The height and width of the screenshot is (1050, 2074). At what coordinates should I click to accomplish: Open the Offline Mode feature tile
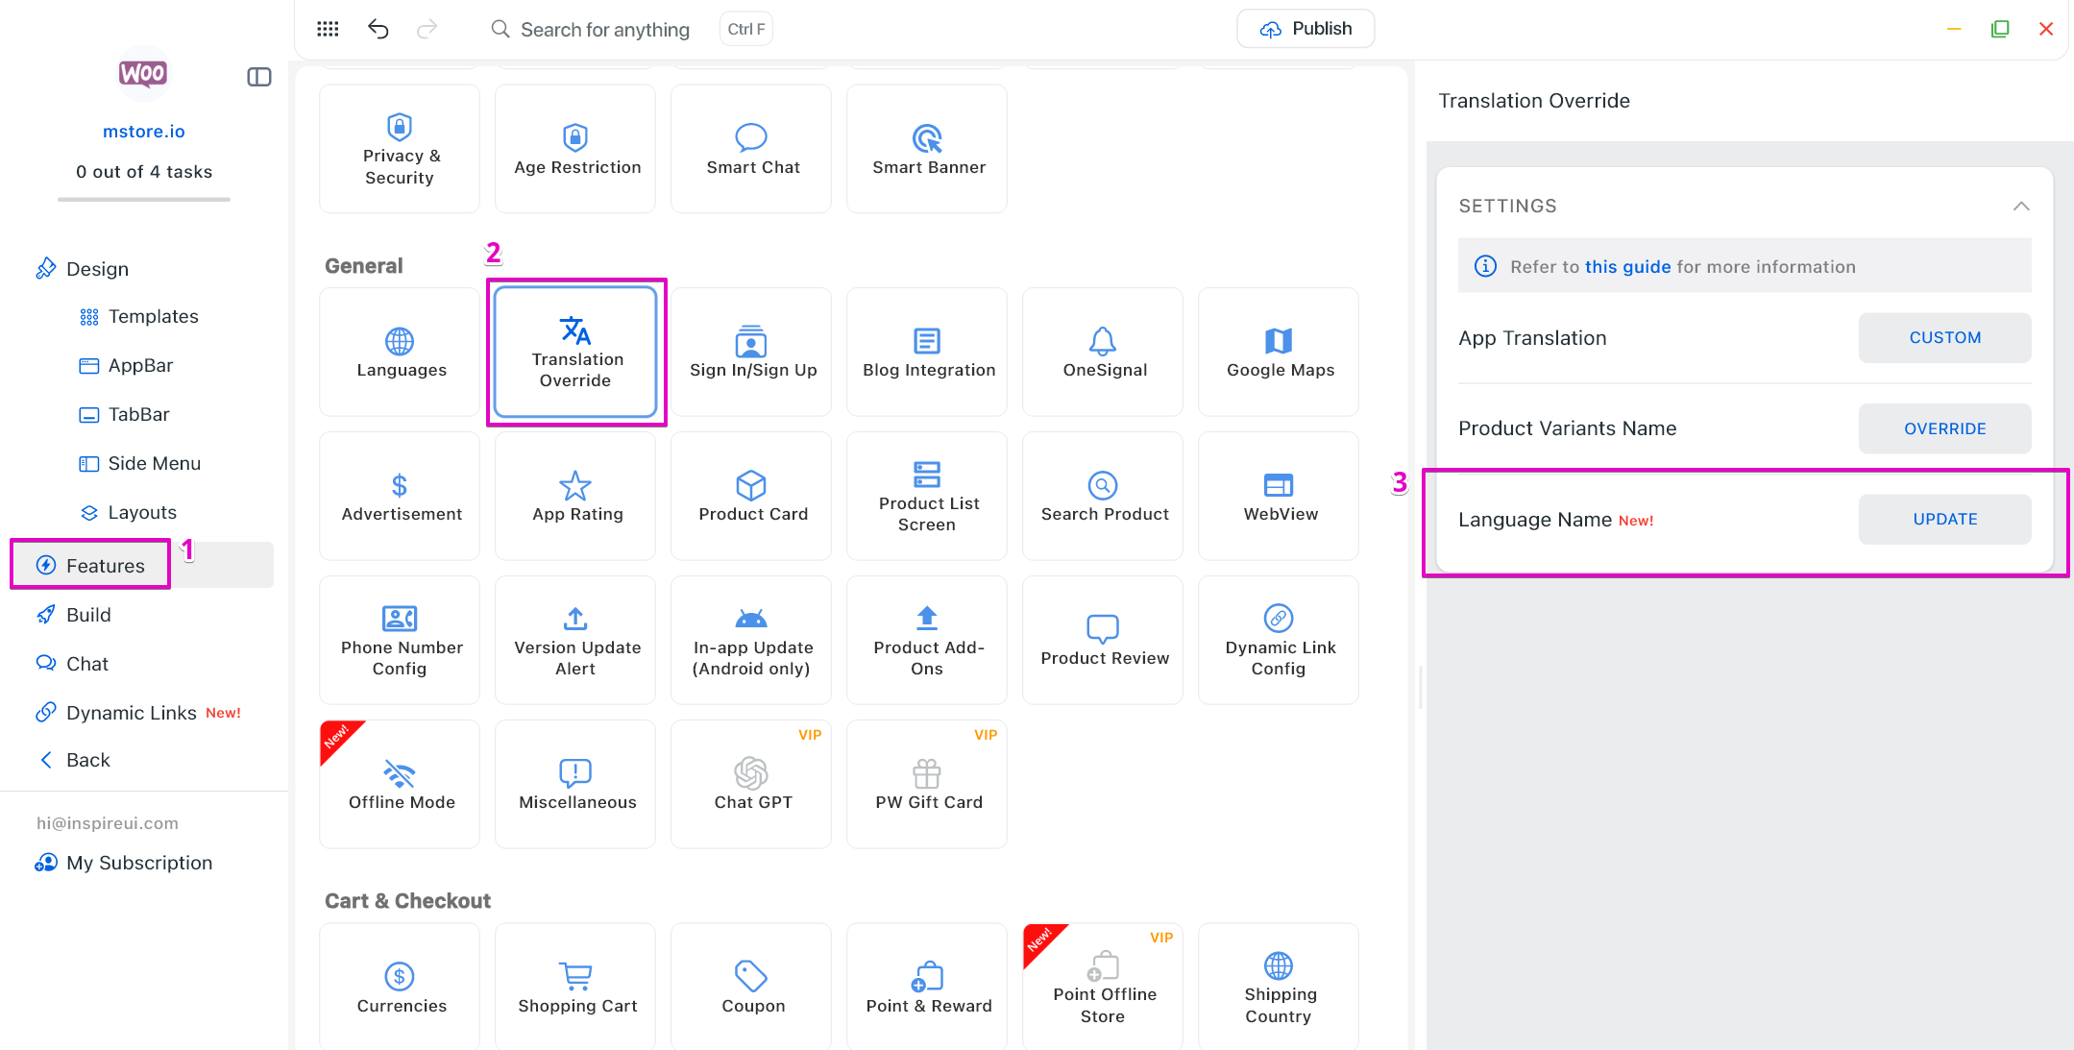click(x=400, y=784)
